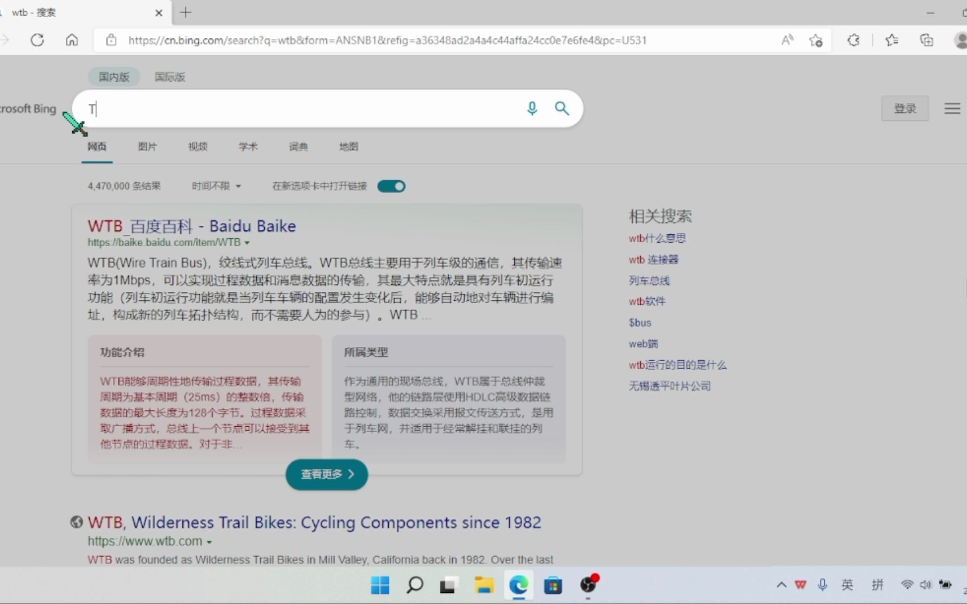Open the browser profile avatar
The width and height of the screenshot is (967, 604).
(961, 40)
